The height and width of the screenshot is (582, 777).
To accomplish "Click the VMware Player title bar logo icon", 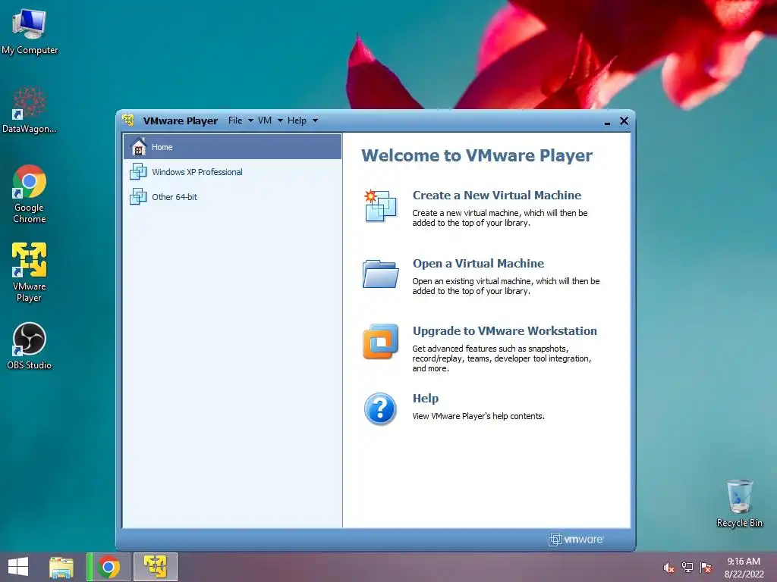I will tap(128, 120).
